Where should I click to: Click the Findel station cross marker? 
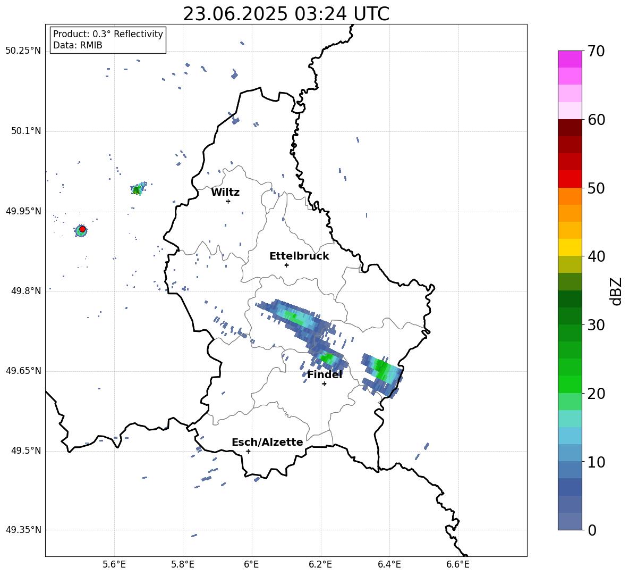point(324,384)
